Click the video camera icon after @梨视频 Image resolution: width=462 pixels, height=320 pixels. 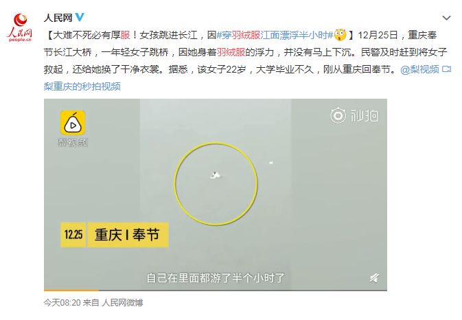(447, 69)
